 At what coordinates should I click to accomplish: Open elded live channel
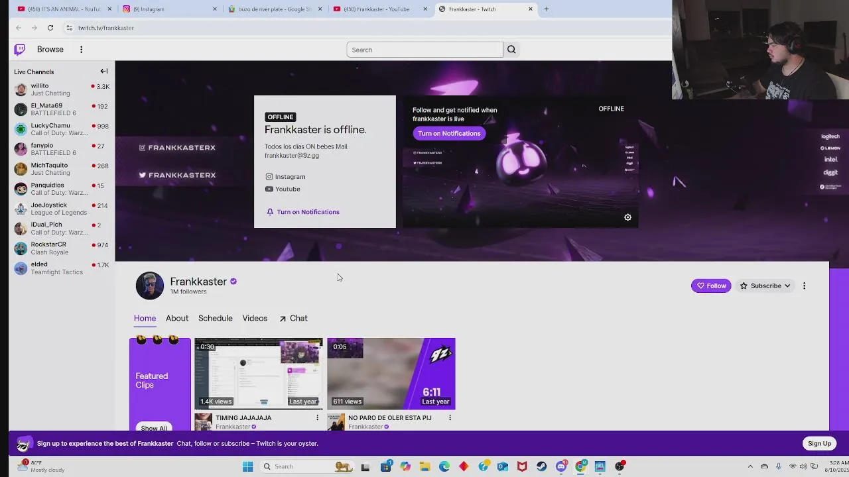[x=62, y=268]
